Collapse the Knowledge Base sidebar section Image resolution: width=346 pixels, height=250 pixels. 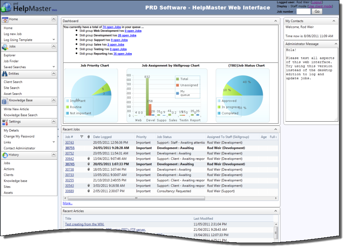pyautogui.click(x=54, y=100)
